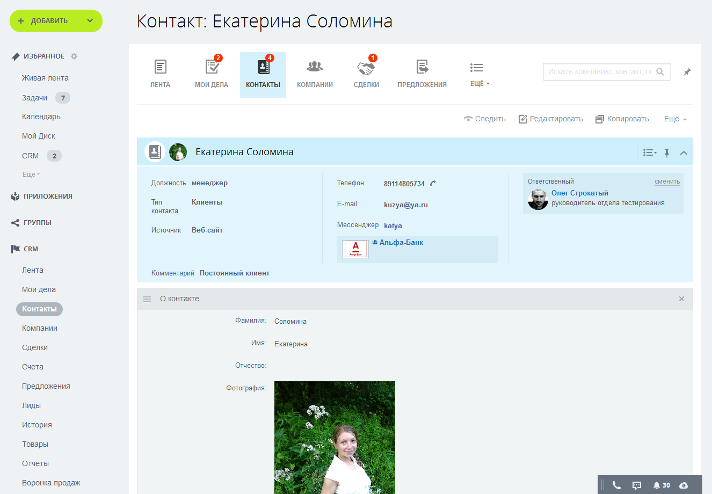Click the favorites settings gear icon
Viewport: 712px width, 494px height.
coord(74,56)
